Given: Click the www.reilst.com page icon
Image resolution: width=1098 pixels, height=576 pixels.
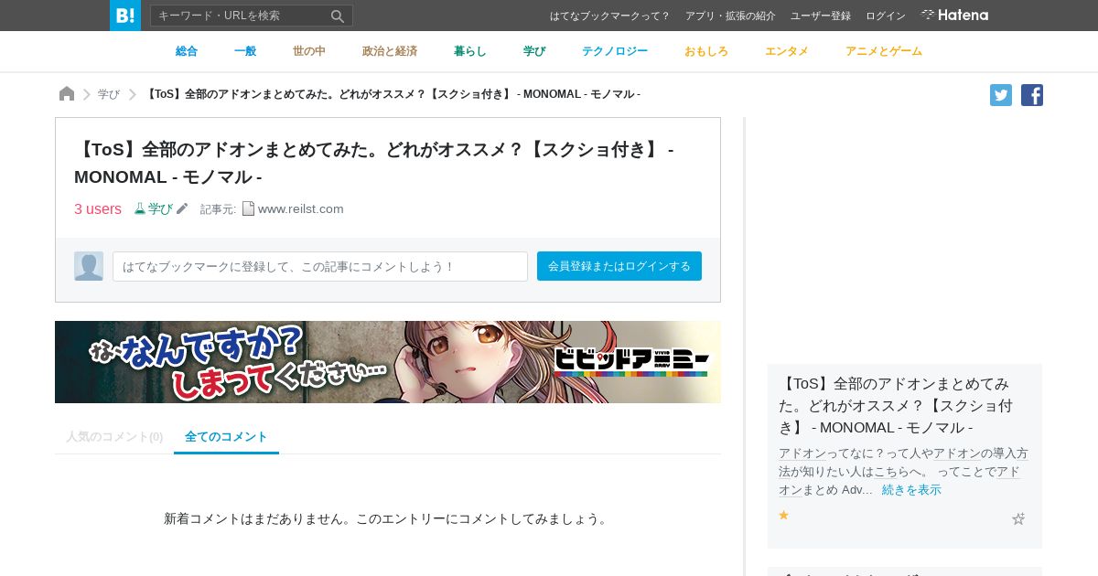Looking at the screenshot, I should (248, 208).
